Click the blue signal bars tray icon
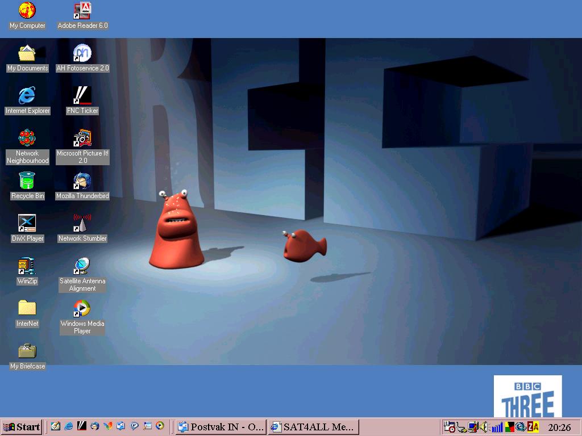582x436 pixels. tap(497, 427)
